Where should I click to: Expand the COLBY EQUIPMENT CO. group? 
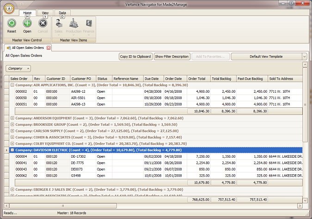(x=12, y=143)
